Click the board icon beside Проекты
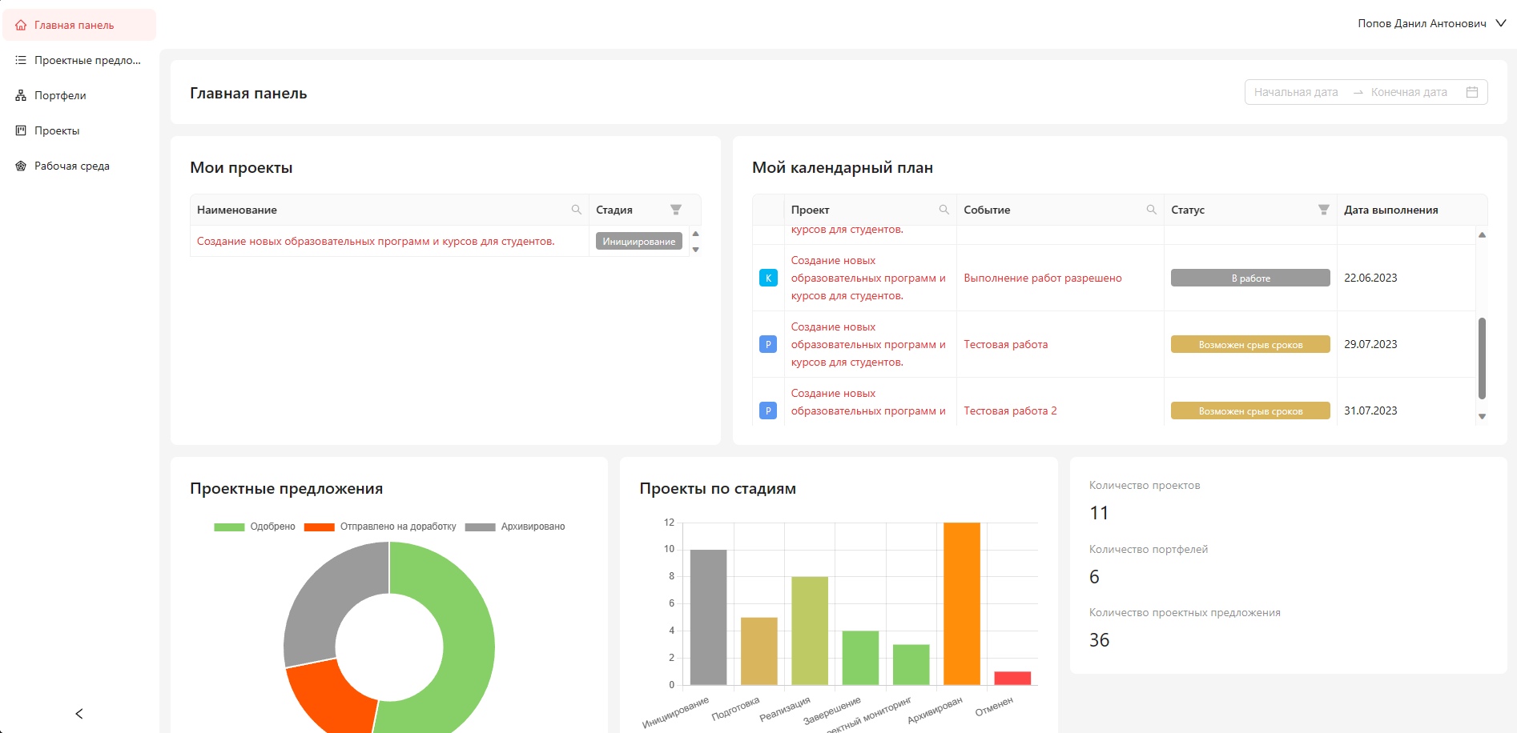 (x=21, y=130)
